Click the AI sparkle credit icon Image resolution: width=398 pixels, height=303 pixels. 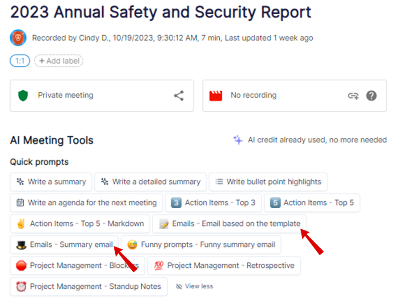(x=238, y=140)
